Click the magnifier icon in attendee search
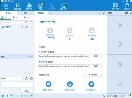132x98 pixels. coord(26,22)
